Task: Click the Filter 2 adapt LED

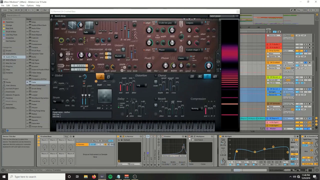Action: (x=144, y=50)
